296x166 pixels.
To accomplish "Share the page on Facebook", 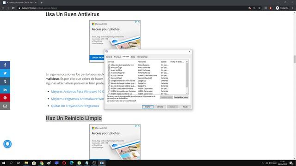I will pos(5,65).
